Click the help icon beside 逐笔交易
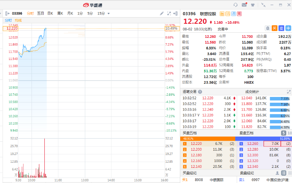 (200, 92)
